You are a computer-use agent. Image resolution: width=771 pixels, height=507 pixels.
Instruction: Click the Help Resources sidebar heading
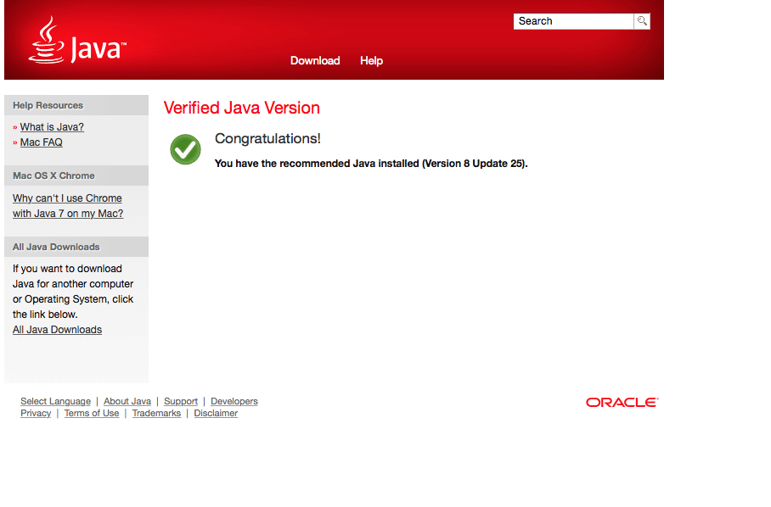click(x=48, y=105)
